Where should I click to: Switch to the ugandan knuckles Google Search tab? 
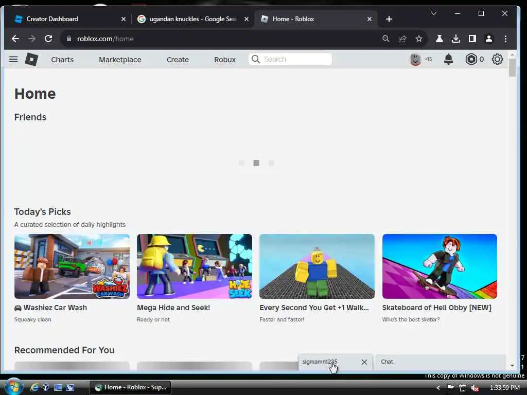click(192, 19)
